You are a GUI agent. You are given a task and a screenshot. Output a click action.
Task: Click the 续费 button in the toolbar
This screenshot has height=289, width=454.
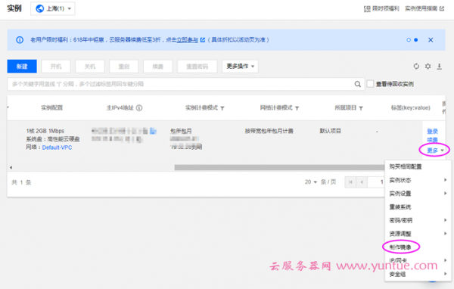coord(158,67)
